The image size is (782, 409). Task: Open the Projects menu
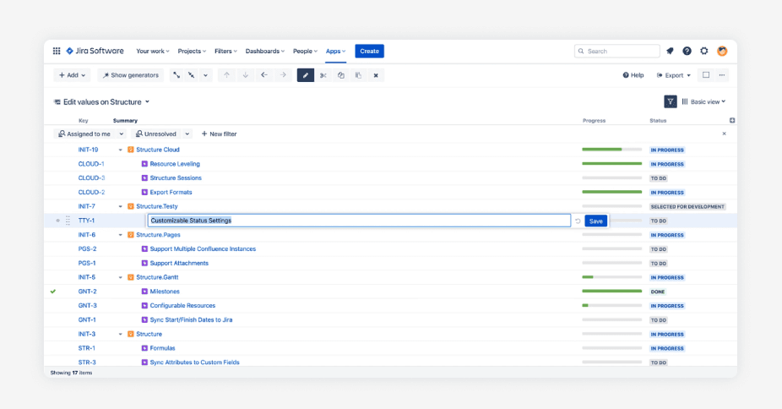coord(192,51)
